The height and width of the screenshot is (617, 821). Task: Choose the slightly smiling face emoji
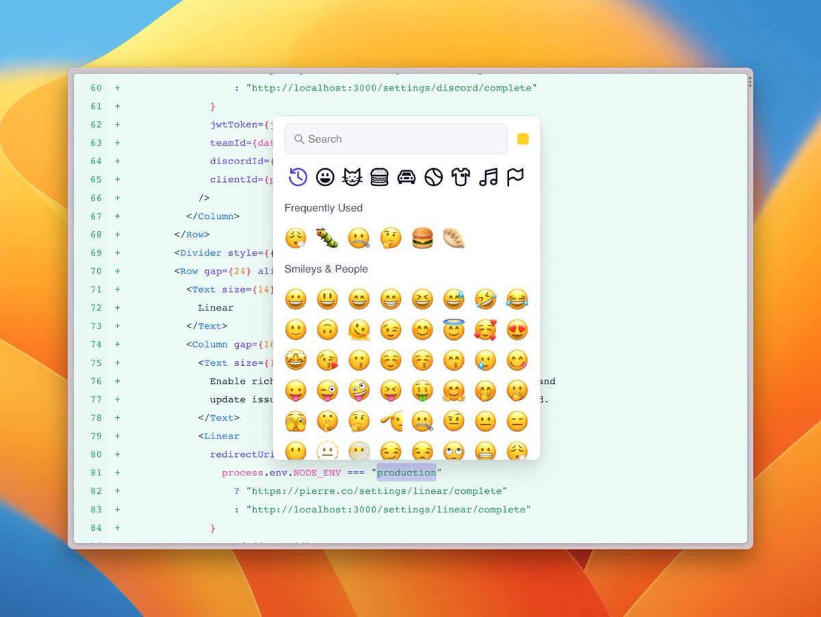tap(296, 330)
